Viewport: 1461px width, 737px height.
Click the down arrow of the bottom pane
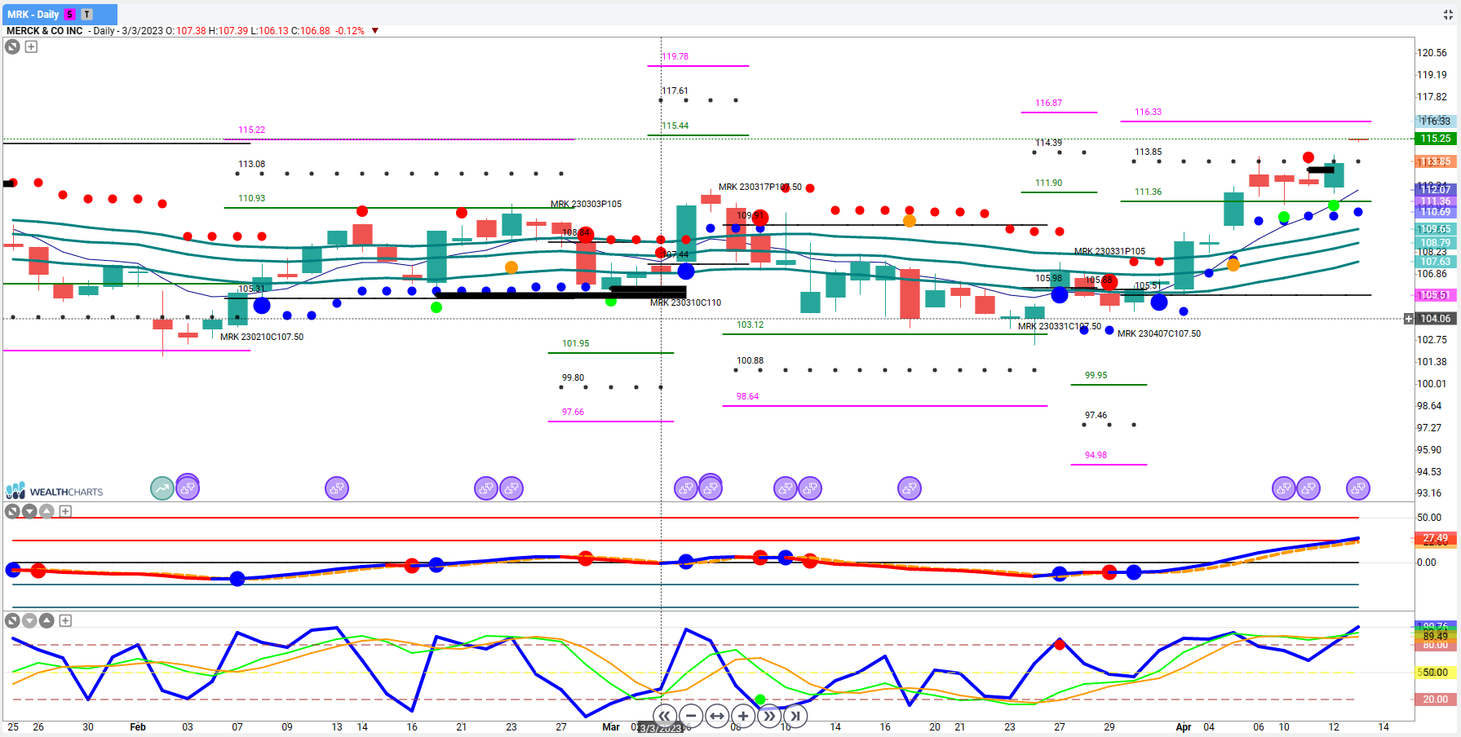pyautogui.click(x=29, y=620)
